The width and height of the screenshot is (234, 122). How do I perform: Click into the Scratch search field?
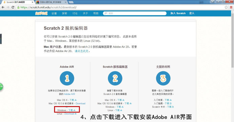pyautogui.click(x=135, y=13)
